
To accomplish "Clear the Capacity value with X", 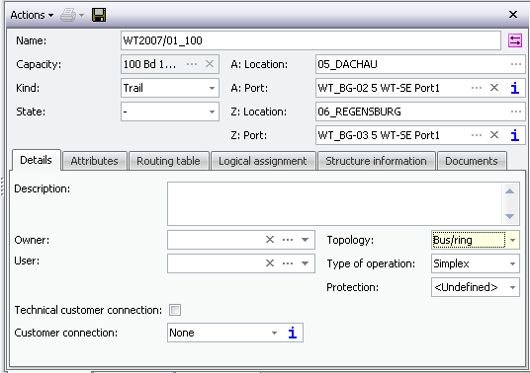I will (210, 64).
